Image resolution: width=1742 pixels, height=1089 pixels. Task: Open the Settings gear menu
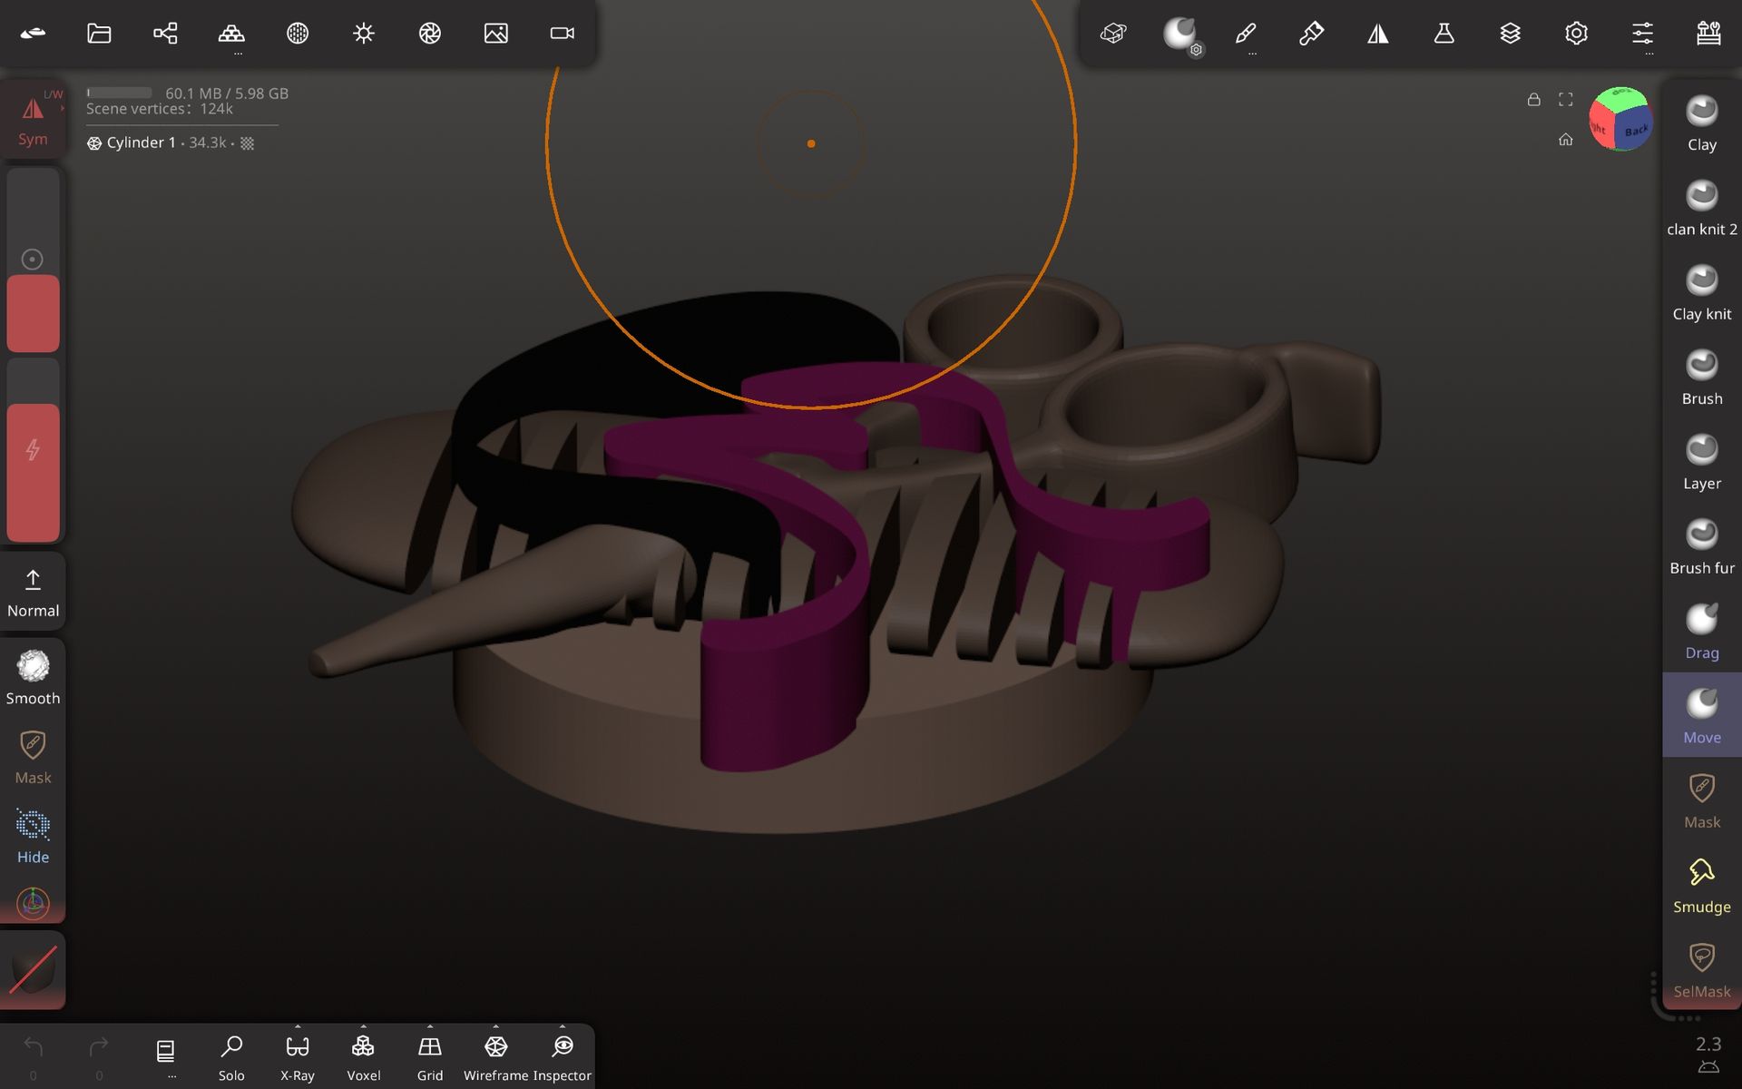(x=1576, y=34)
